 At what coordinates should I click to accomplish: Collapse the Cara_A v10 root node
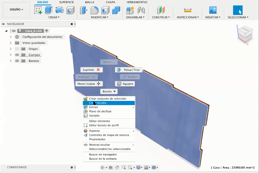pyautogui.click(x=6, y=31)
